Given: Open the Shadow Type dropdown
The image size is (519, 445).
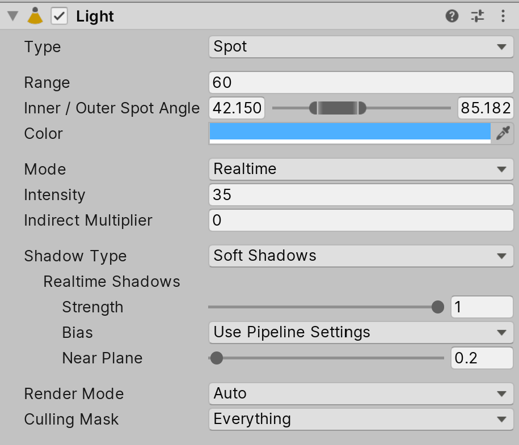Looking at the screenshot, I should click(361, 256).
